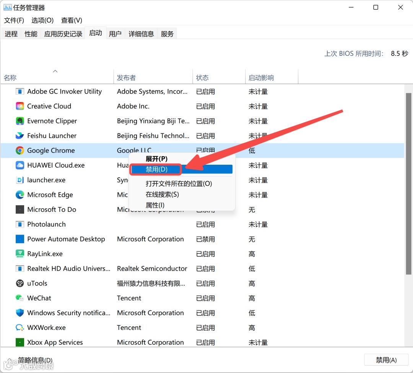Select the Microsoft Edge icon
Screen dimensions: 413x373
(20, 195)
